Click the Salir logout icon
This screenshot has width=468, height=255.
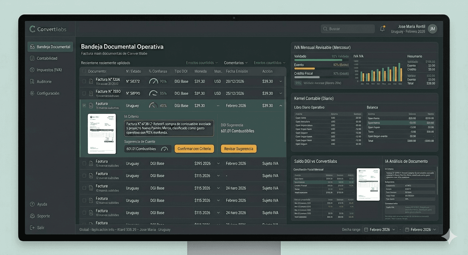click(x=32, y=227)
